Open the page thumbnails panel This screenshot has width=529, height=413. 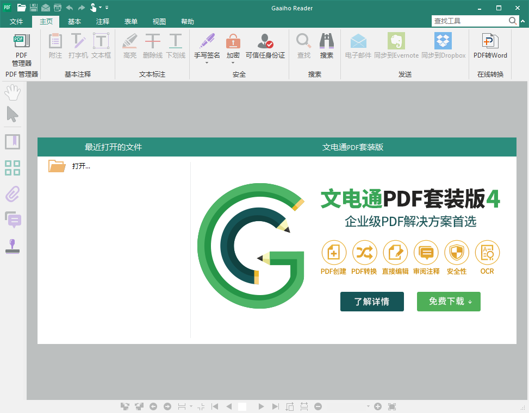pyautogui.click(x=12, y=168)
